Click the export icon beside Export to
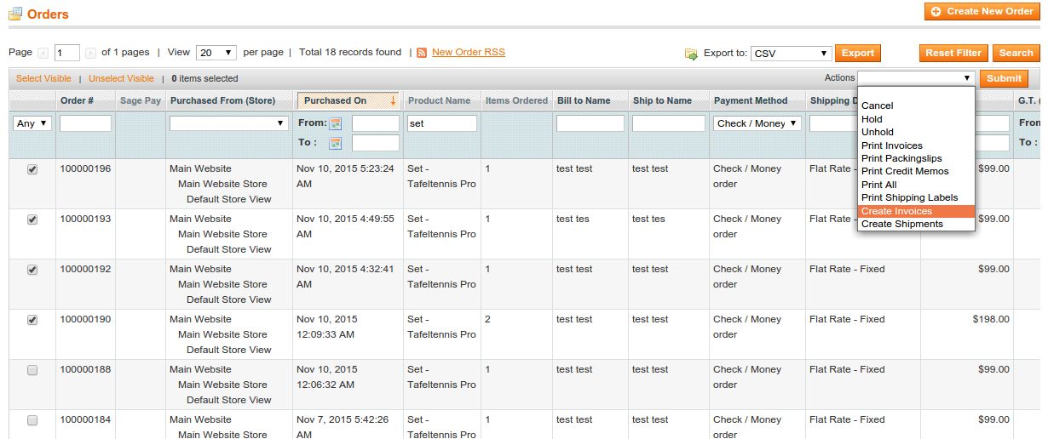This screenshot has height=439, width=1048. tap(691, 54)
